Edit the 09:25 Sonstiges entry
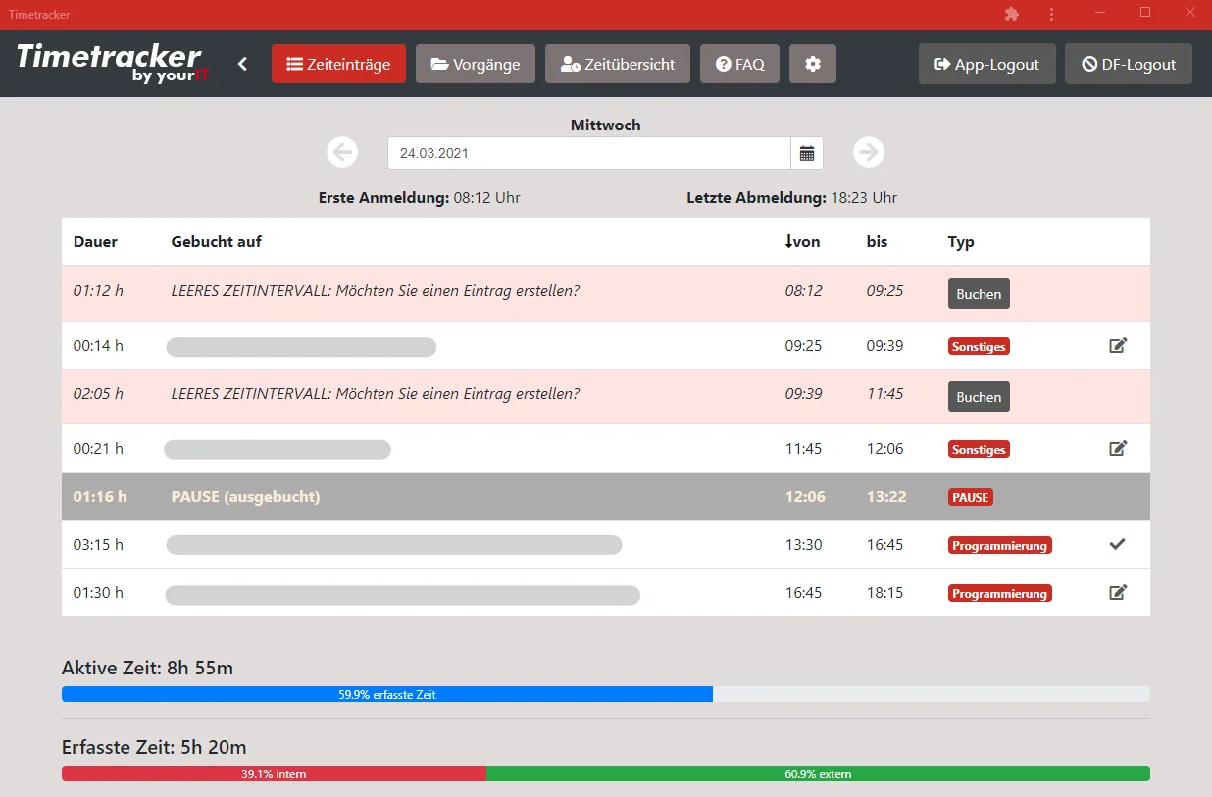 (1117, 345)
